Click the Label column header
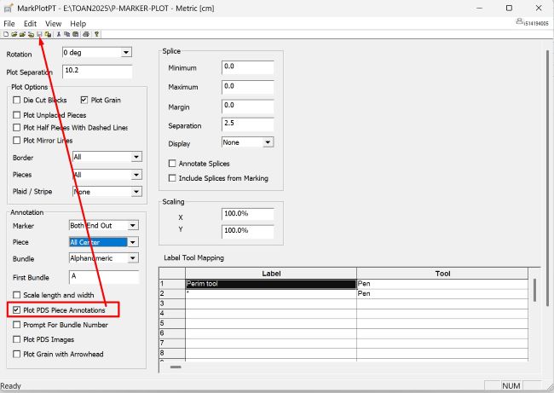The height and width of the screenshot is (393, 554). (x=271, y=274)
